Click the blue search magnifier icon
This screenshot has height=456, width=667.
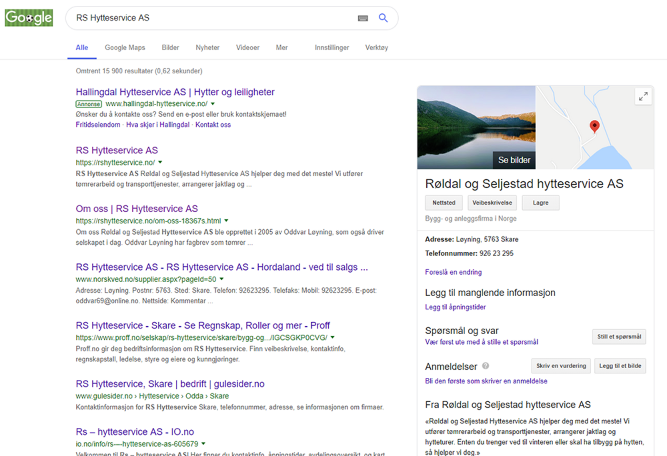383,18
